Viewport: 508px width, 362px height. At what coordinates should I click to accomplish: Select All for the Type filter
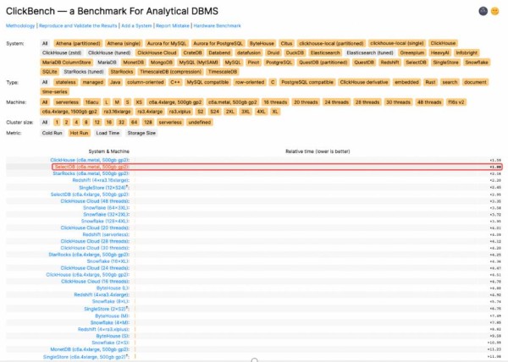tap(45, 82)
